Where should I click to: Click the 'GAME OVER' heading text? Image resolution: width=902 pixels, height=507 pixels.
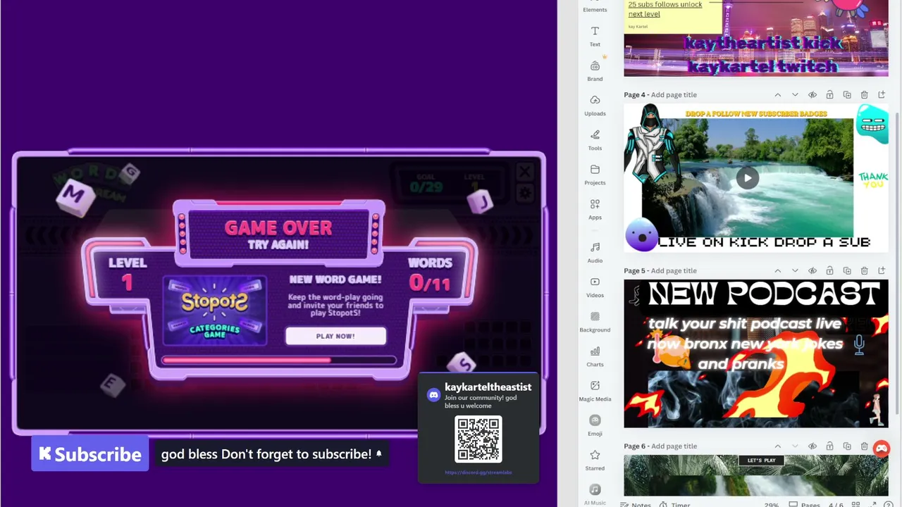coord(278,227)
